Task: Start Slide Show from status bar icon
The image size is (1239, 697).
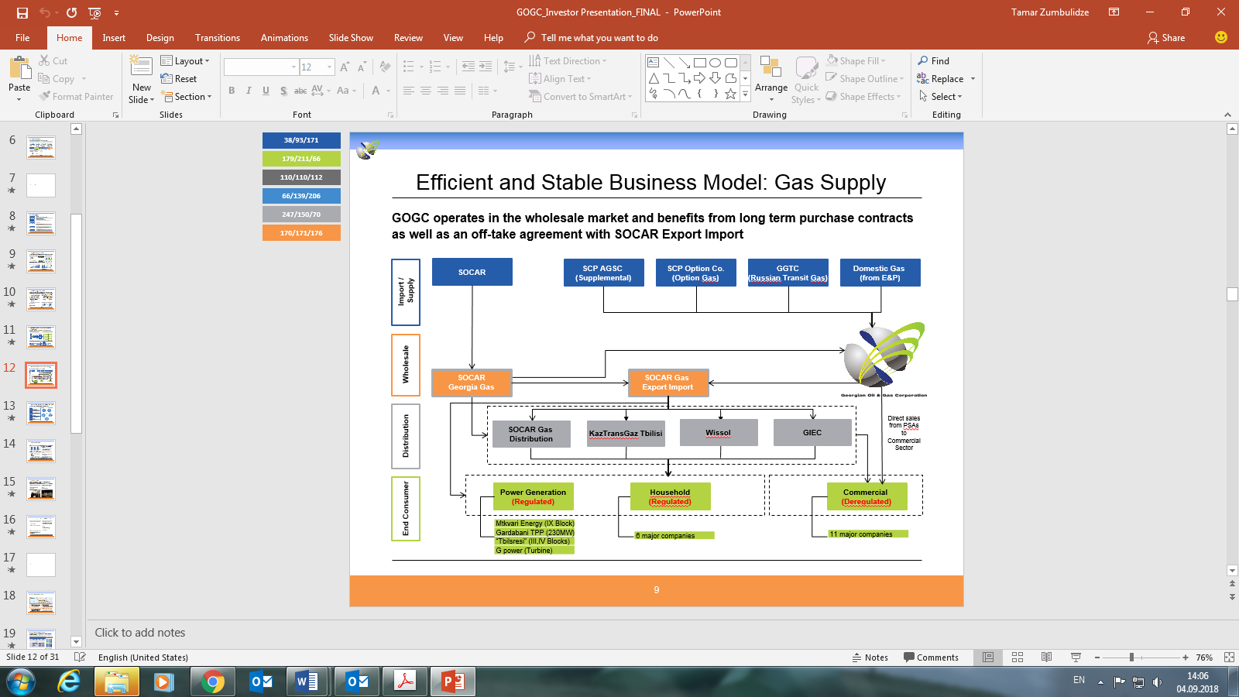Action: click(x=1076, y=658)
